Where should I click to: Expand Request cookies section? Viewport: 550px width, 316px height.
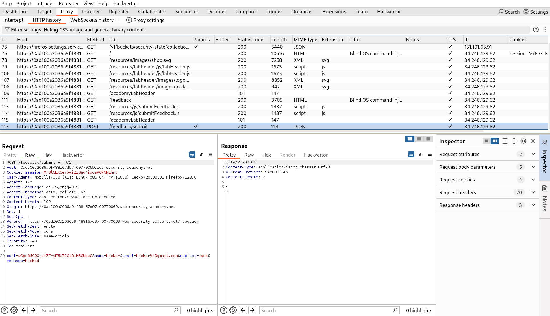click(487, 180)
